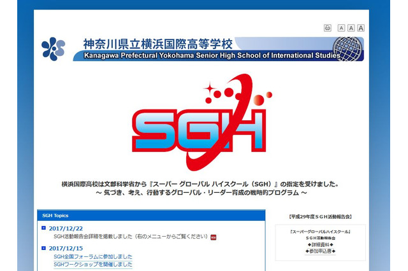
Task: Click the 『スーパーグローバルハイスクール』 sidebar text
Action: click(x=320, y=232)
